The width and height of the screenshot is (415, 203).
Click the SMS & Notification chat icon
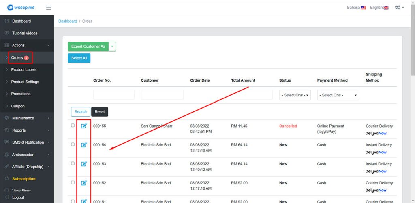[7, 142]
